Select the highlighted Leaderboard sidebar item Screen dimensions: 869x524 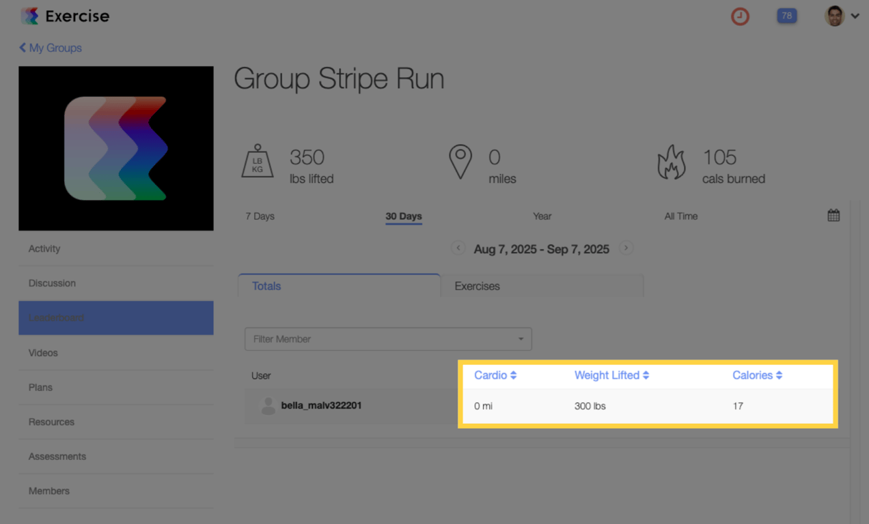[116, 318]
